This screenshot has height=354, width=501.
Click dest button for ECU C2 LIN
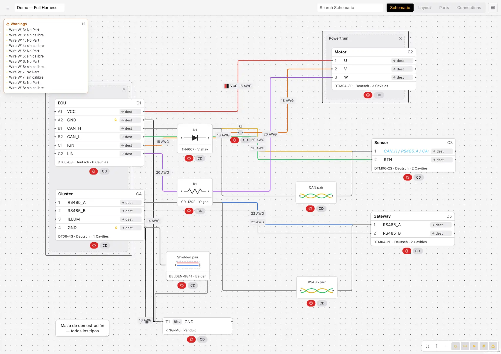pos(130,154)
